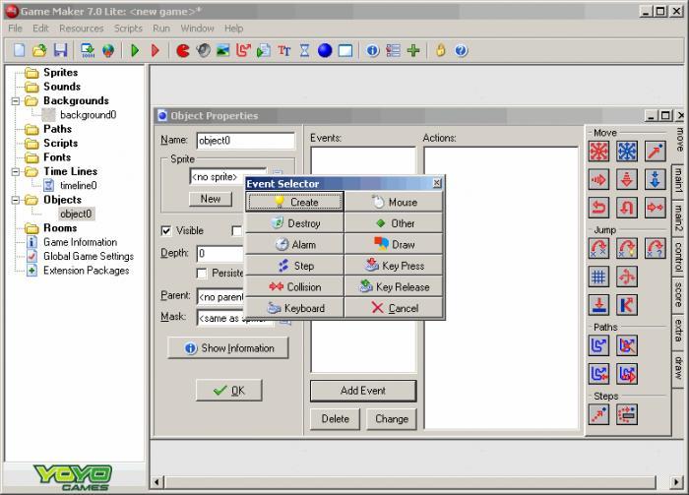This screenshot has width=689, height=495.
Task: Collapse the Time Lines tree folder
Action: [x=16, y=171]
